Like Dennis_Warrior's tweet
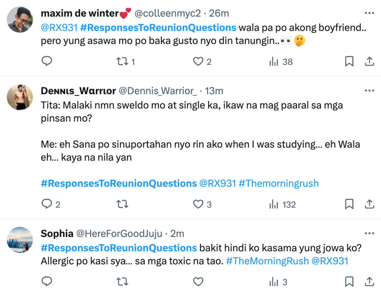Image resolution: width=381 pixels, height=294 pixels. 198,204
